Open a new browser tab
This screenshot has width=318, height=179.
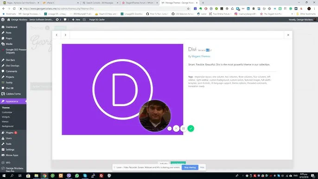tap(203, 3)
